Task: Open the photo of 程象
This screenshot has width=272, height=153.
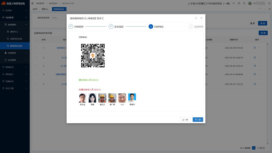Action: pyautogui.click(x=92, y=98)
